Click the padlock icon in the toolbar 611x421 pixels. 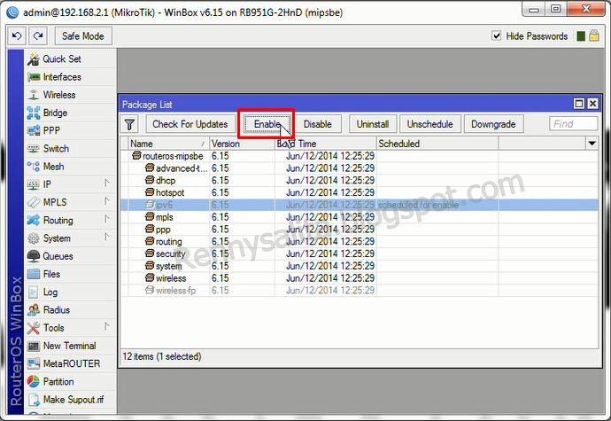pyautogui.click(x=594, y=36)
